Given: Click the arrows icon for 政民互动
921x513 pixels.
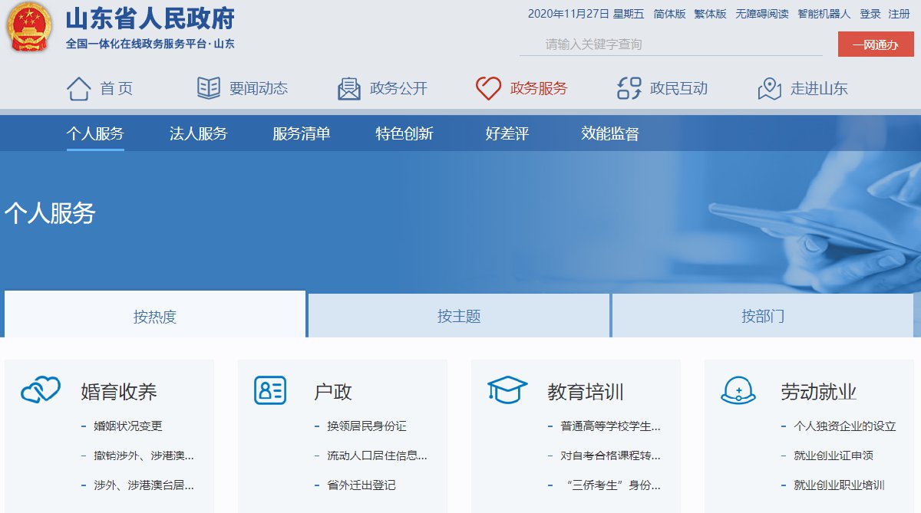Looking at the screenshot, I should click(629, 88).
